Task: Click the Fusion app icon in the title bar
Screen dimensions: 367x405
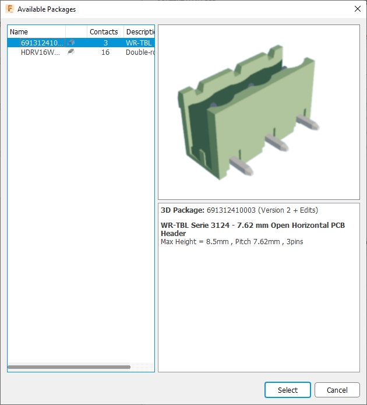Action: 10,9
